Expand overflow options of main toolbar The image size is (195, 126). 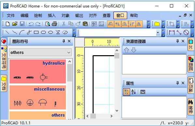pos(148,24)
